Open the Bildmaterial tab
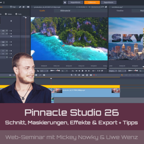The image size is (144, 144). tap(65, 11)
